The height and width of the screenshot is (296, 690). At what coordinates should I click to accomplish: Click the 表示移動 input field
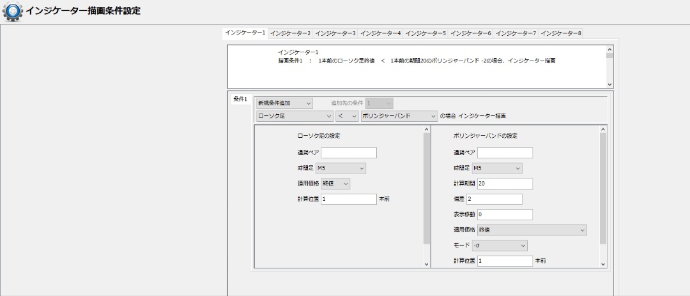click(x=505, y=214)
